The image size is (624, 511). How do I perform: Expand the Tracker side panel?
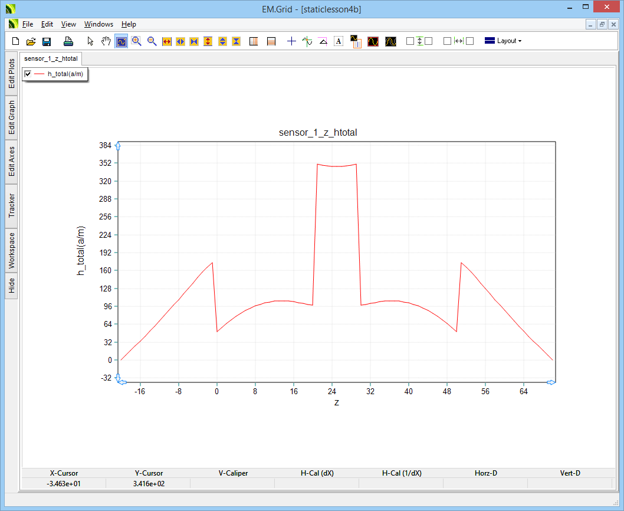click(11, 206)
